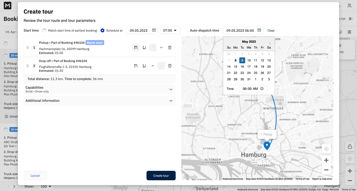Move the Pickup stop down with arrow
The height and width of the screenshot is (191, 357).
pyautogui.click(x=161, y=48)
